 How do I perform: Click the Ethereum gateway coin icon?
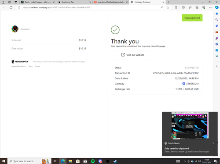tap(183, 84)
